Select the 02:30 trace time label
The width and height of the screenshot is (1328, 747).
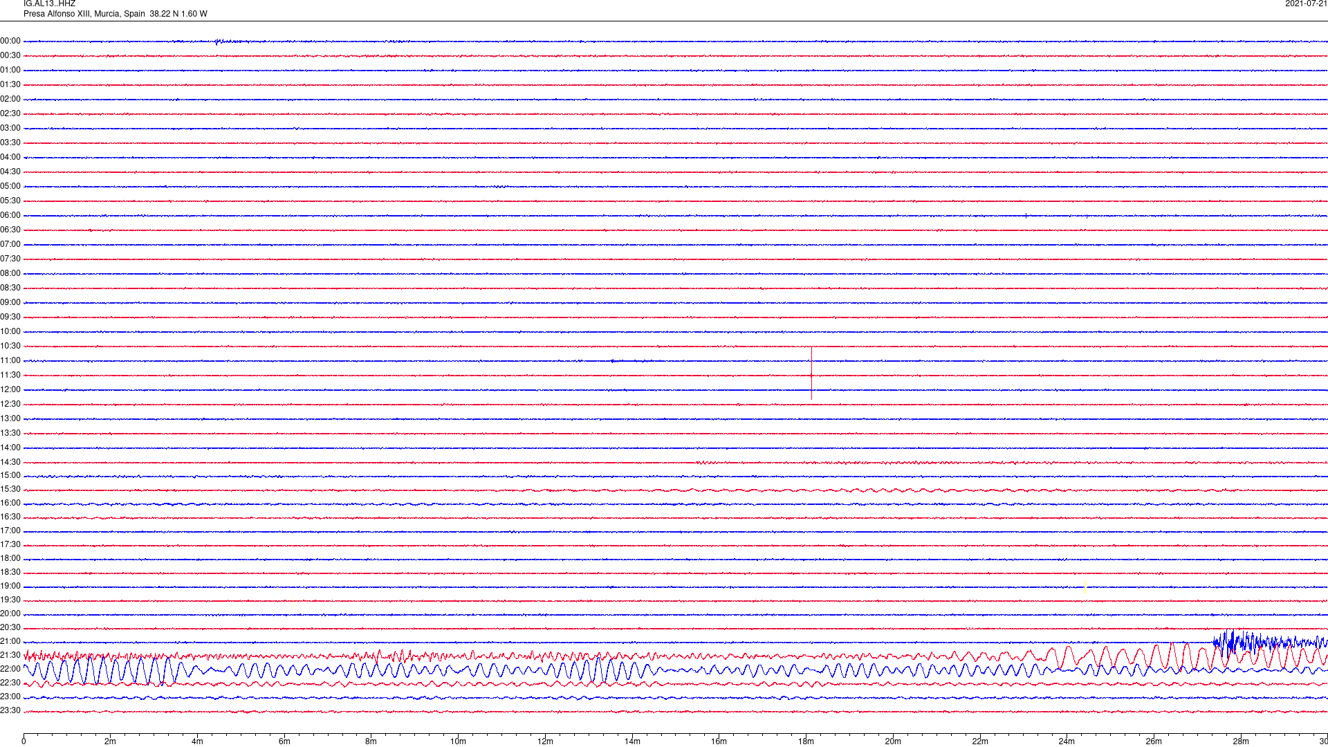(10, 114)
